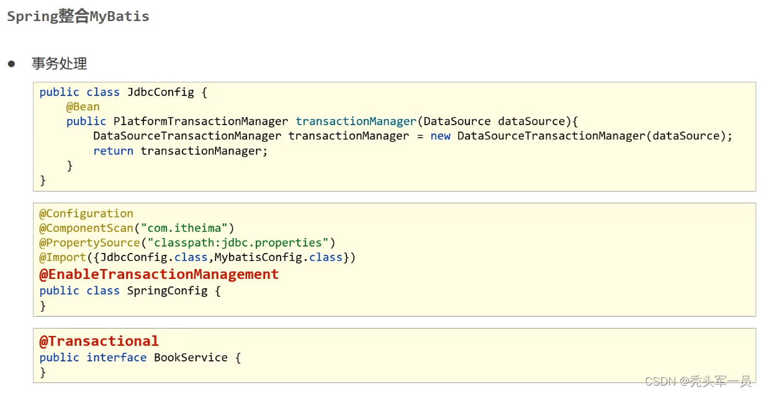This screenshot has width=761, height=393.
Task: Click the @Import annotation
Action: tap(63, 257)
